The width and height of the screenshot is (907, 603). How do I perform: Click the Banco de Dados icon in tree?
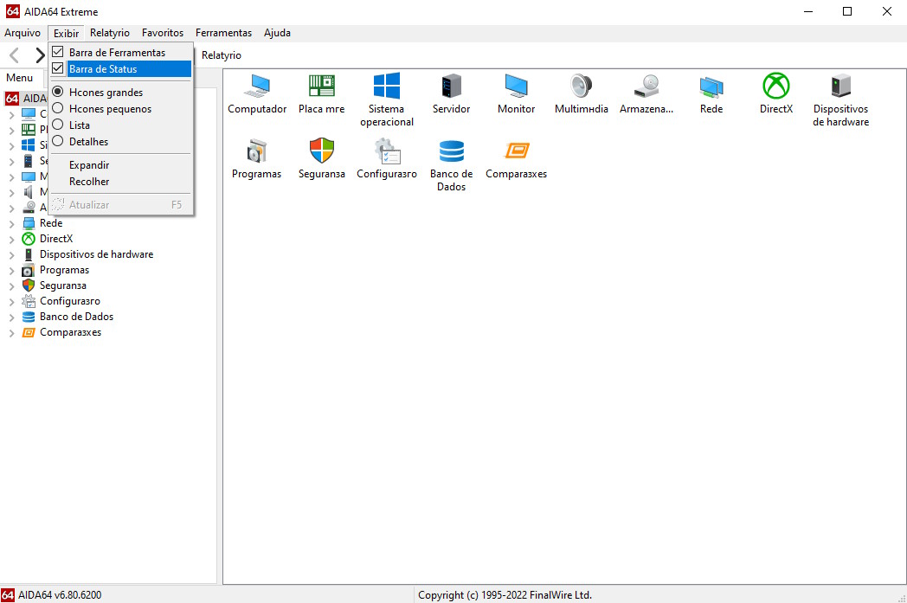click(29, 317)
